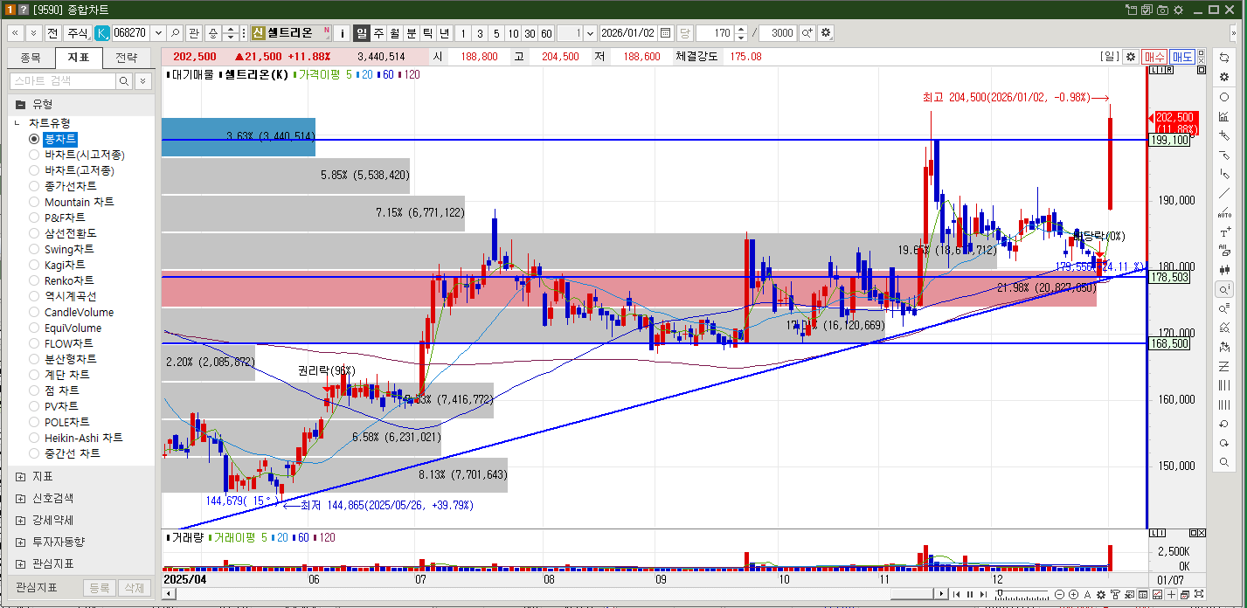Toggle the magnifier info tool on right toolbar
This screenshot has width=1247, height=608.
[x=1224, y=289]
